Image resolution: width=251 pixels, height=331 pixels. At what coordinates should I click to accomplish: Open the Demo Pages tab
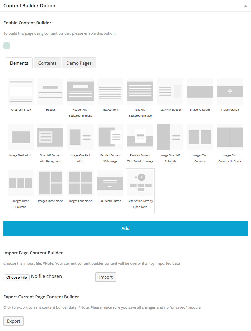point(79,63)
